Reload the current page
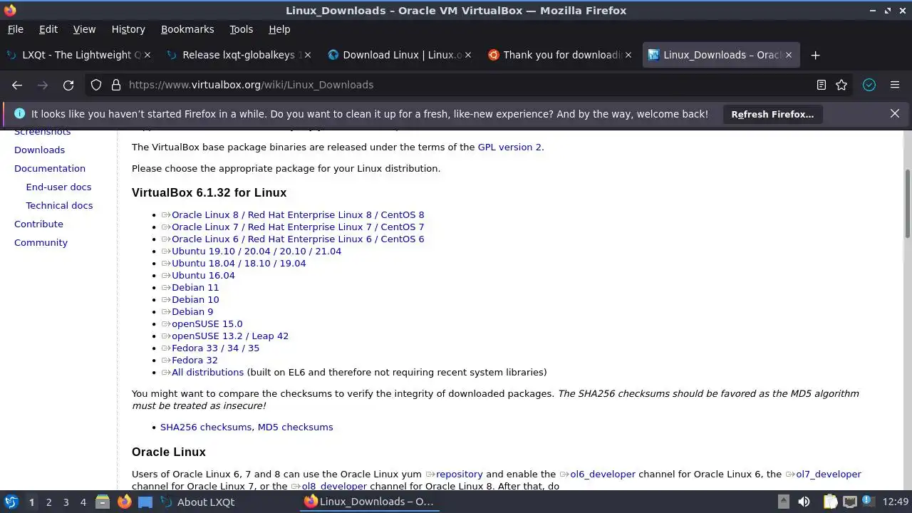This screenshot has width=912, height=513. click(68, 85)
